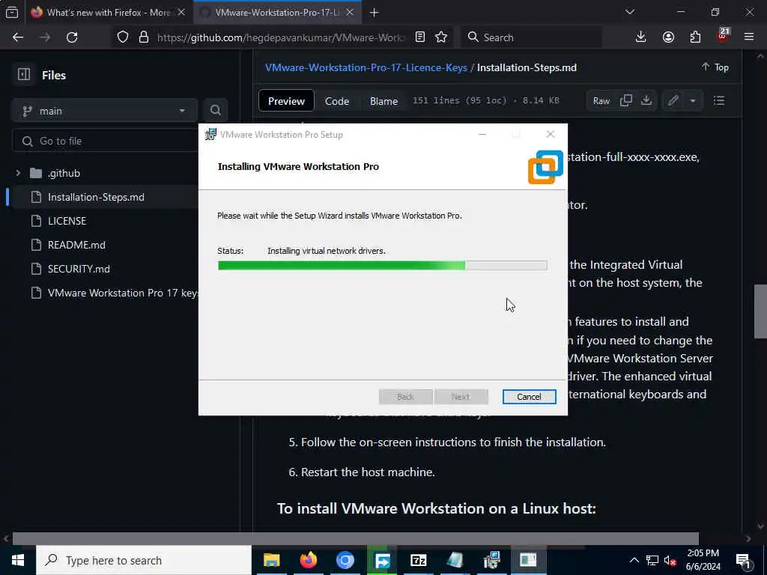
Task: Open Firefox account icon
Action: pos(668,37)
